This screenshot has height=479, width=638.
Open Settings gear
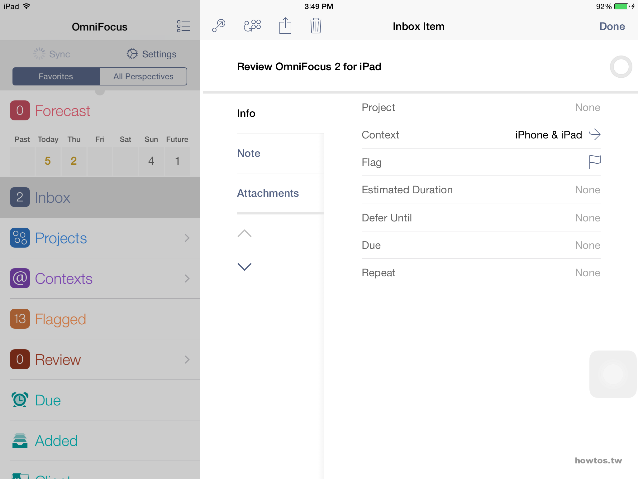[132, 54]
